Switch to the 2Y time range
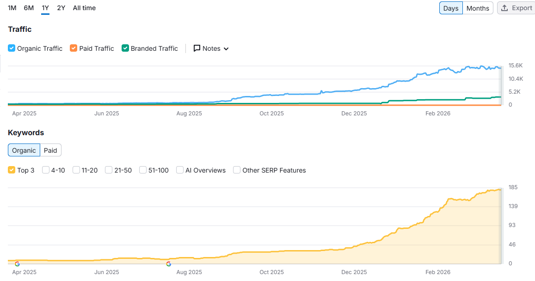This screenshot has height=281, width=535. [x=61, y=8]
